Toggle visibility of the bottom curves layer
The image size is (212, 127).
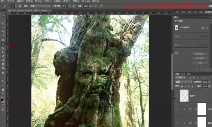point(177,123)
